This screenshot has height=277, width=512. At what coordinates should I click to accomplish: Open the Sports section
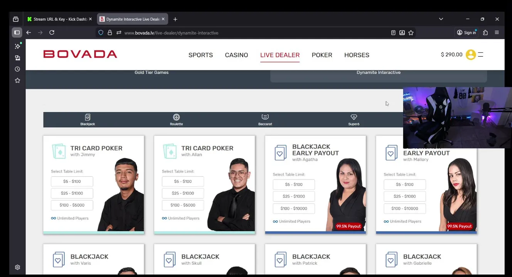[x=200, y=55]
